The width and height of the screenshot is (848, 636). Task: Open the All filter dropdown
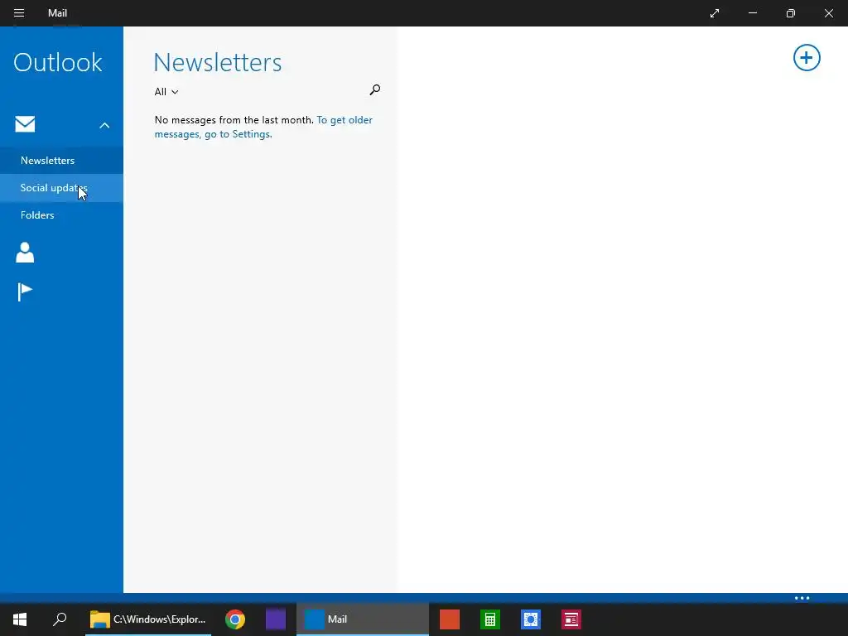166,92
